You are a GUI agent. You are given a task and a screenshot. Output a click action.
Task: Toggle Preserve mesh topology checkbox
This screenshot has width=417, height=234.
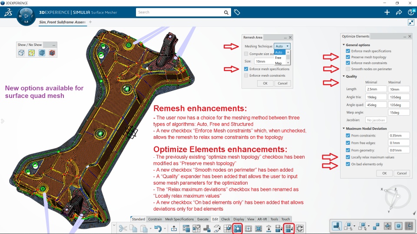pos(348,57)
